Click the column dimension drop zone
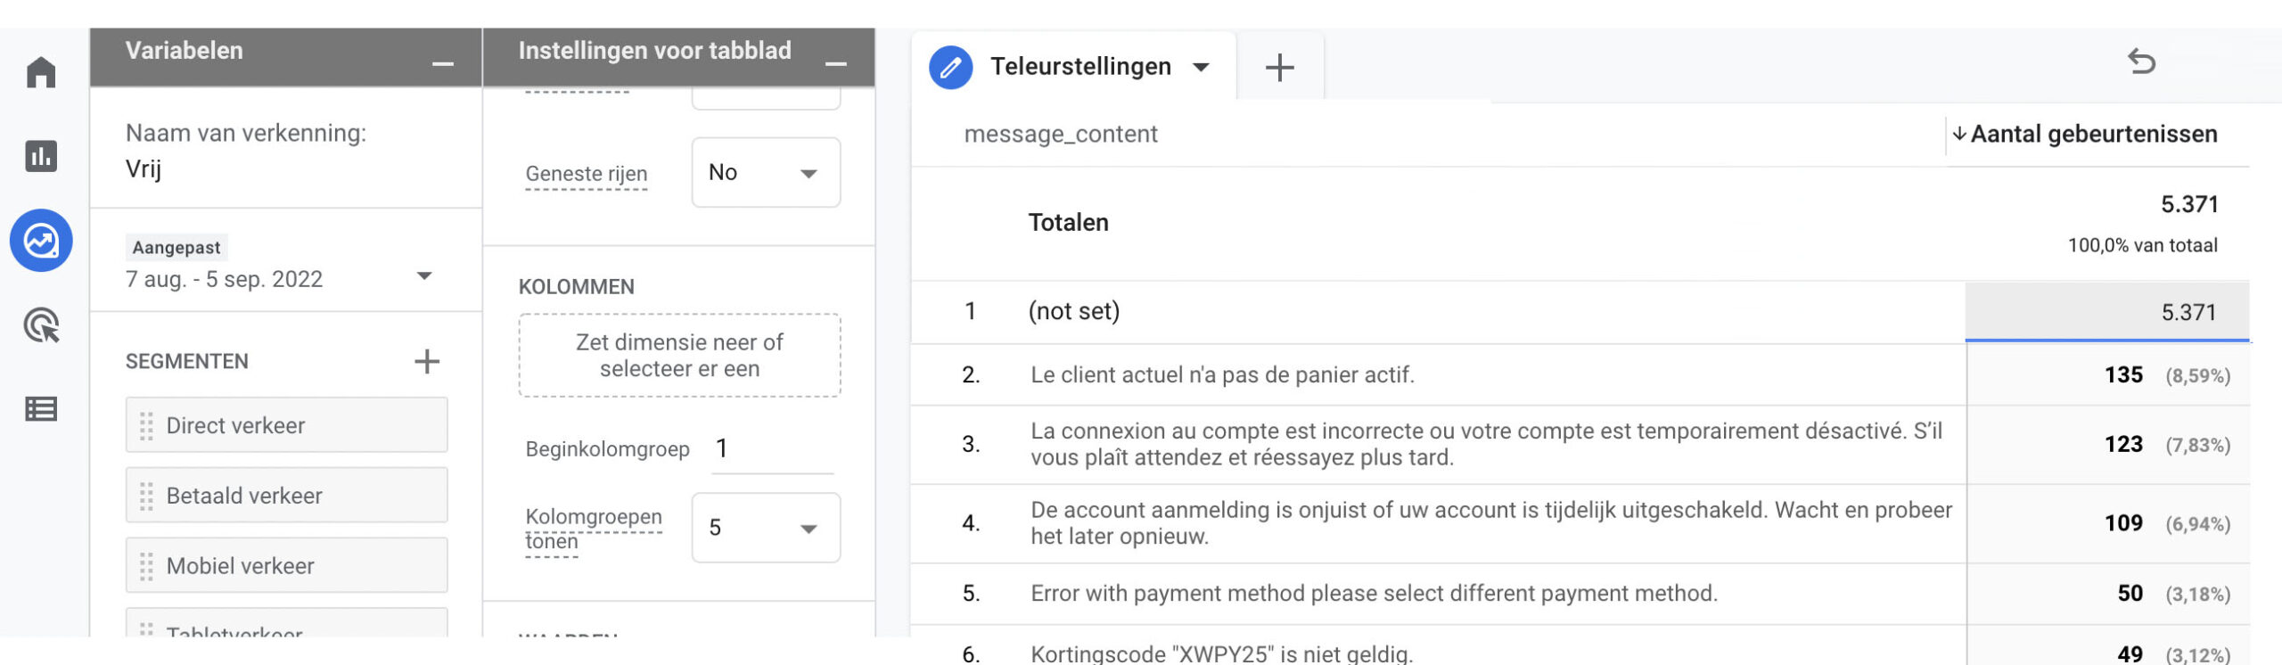This screenshot has height=665, width=2282. tap(679, 355)
